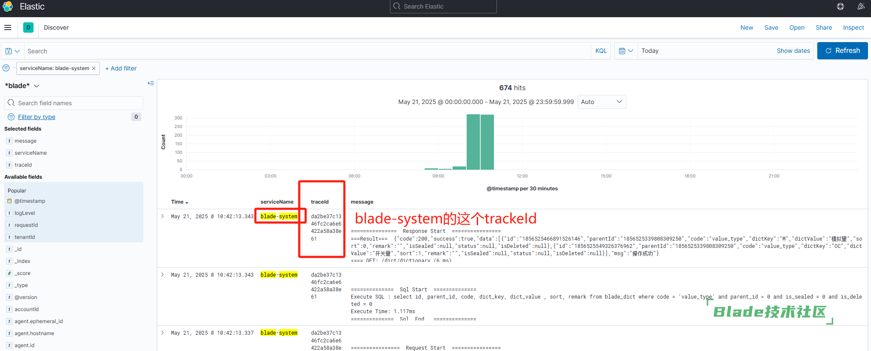
Task: Select traceId field in selected fields
Action: [23, 165]
